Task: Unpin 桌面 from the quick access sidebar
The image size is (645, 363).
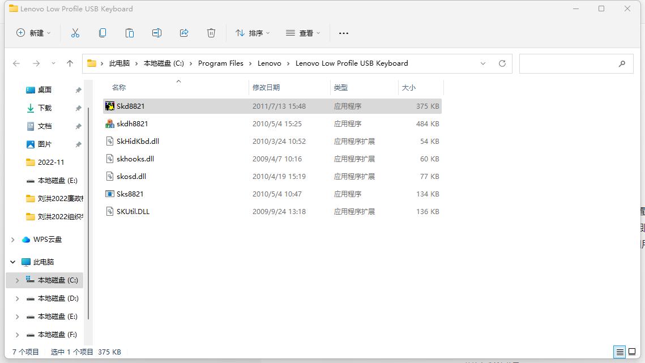Action: (x=79, y=89)
